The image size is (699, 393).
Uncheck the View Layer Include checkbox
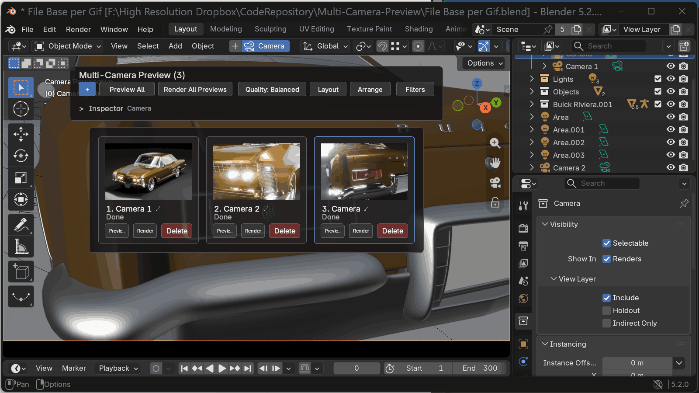pyautogui.click(x=606, y=298)
